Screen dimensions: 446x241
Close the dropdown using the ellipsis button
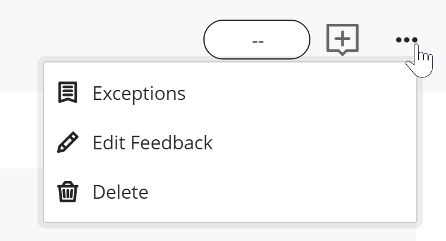pyautogui.click(x=406, y=40)
